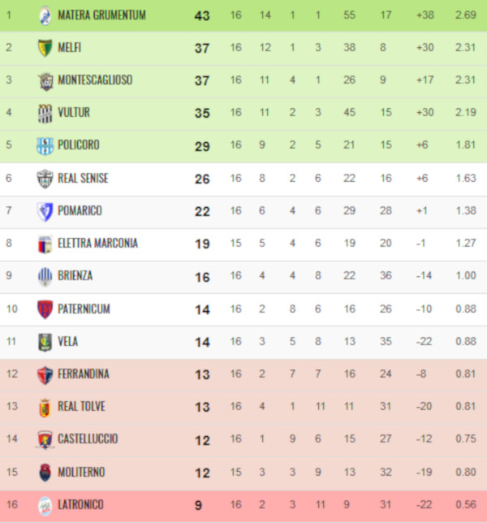This screenshot has width=487, height=523.
Task: Click the Matera Grumentum team crest
Action: tap(45, 15)
